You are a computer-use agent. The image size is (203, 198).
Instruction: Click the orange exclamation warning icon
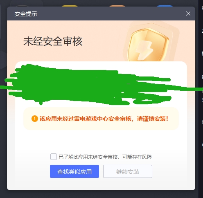click(35, 119)
